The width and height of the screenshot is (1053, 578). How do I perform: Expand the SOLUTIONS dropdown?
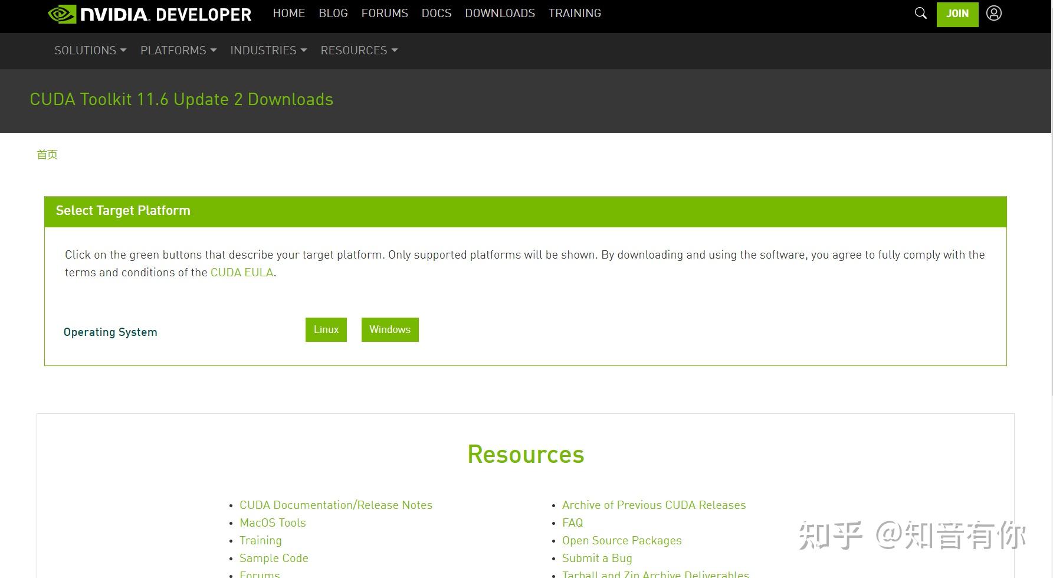(90, 50)
